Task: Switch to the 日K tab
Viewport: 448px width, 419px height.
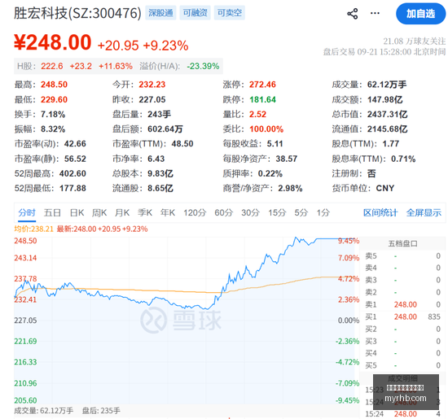Action: tap(77, 212)
